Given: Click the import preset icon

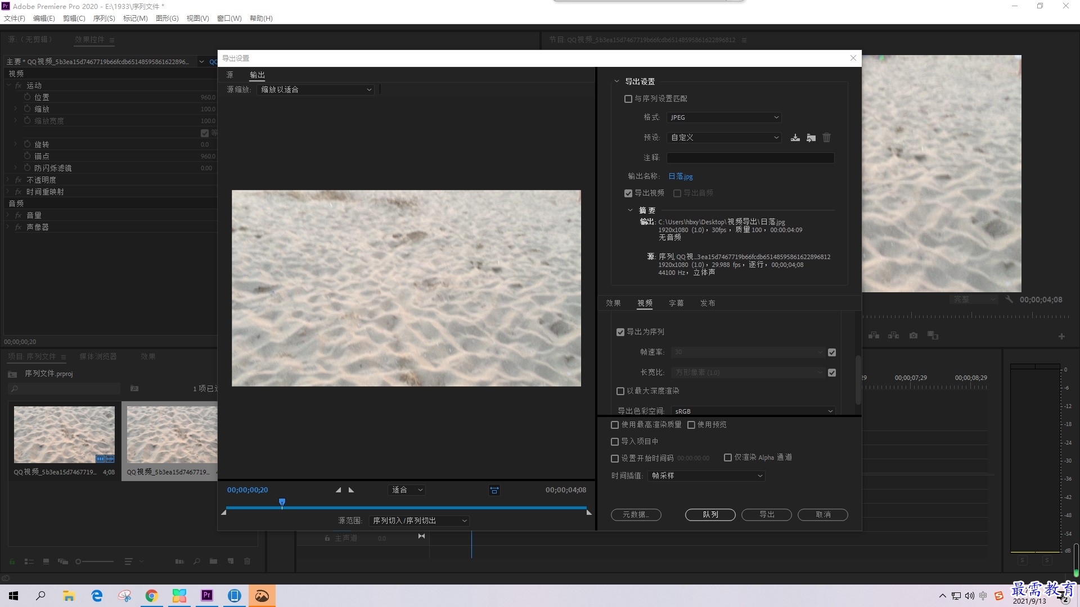Looking at the screenshot, I should pyautogui.click(x=811, y=138).
